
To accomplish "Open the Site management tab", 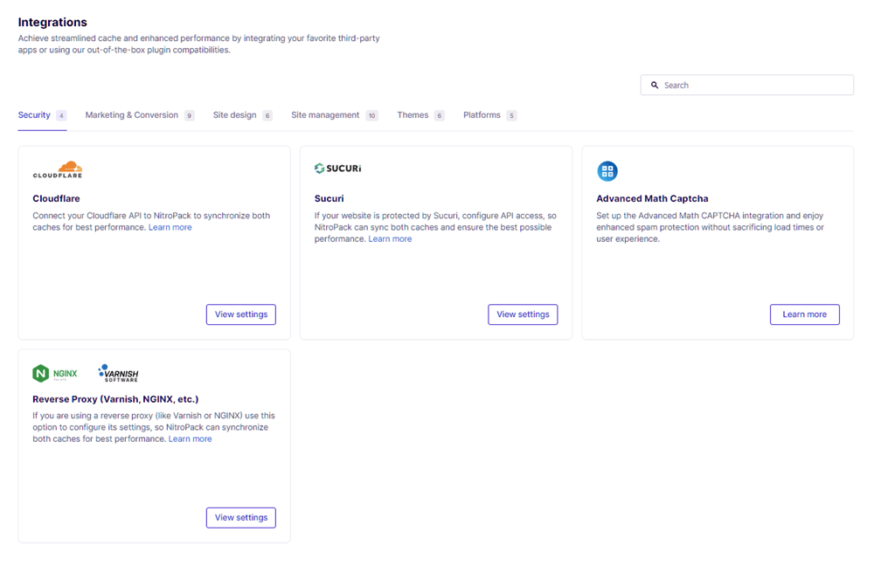I will tap(325, 114).
